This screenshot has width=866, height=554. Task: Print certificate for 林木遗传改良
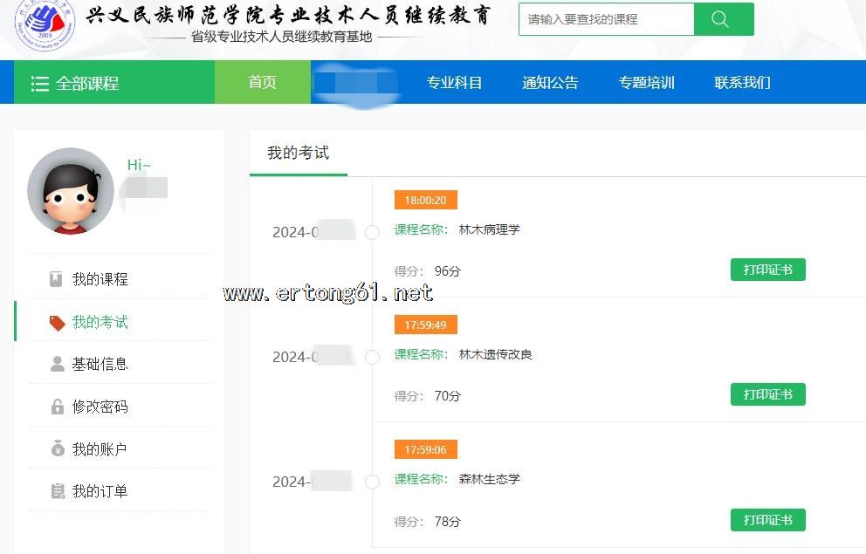pos(767,394)
